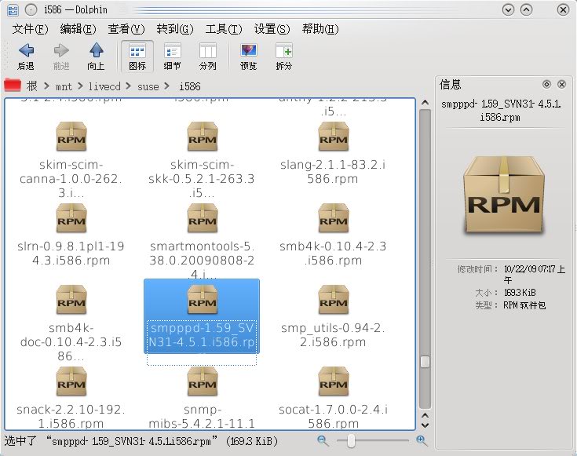Expand the arrow after 'suse' breadcrumb
This screenshot has width=577, height=456.
click(167, 86)
